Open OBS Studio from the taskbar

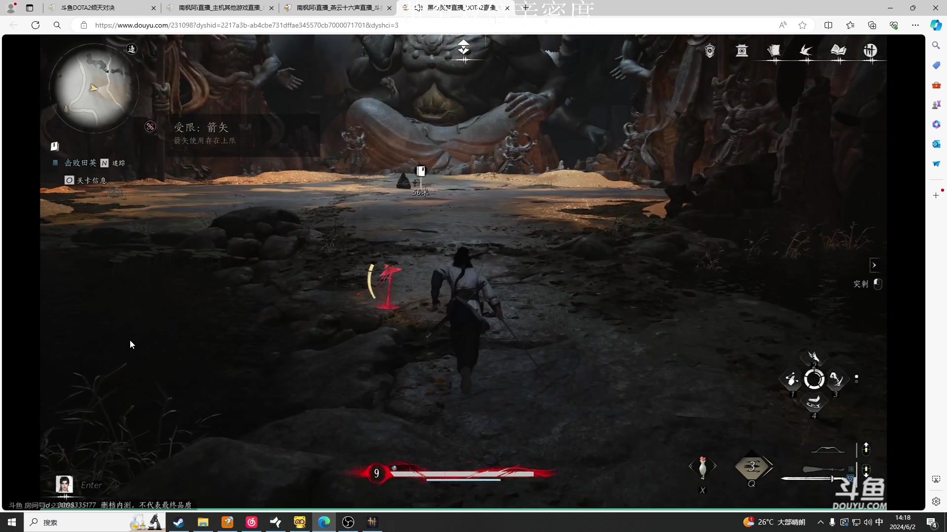tap(348, 522)
